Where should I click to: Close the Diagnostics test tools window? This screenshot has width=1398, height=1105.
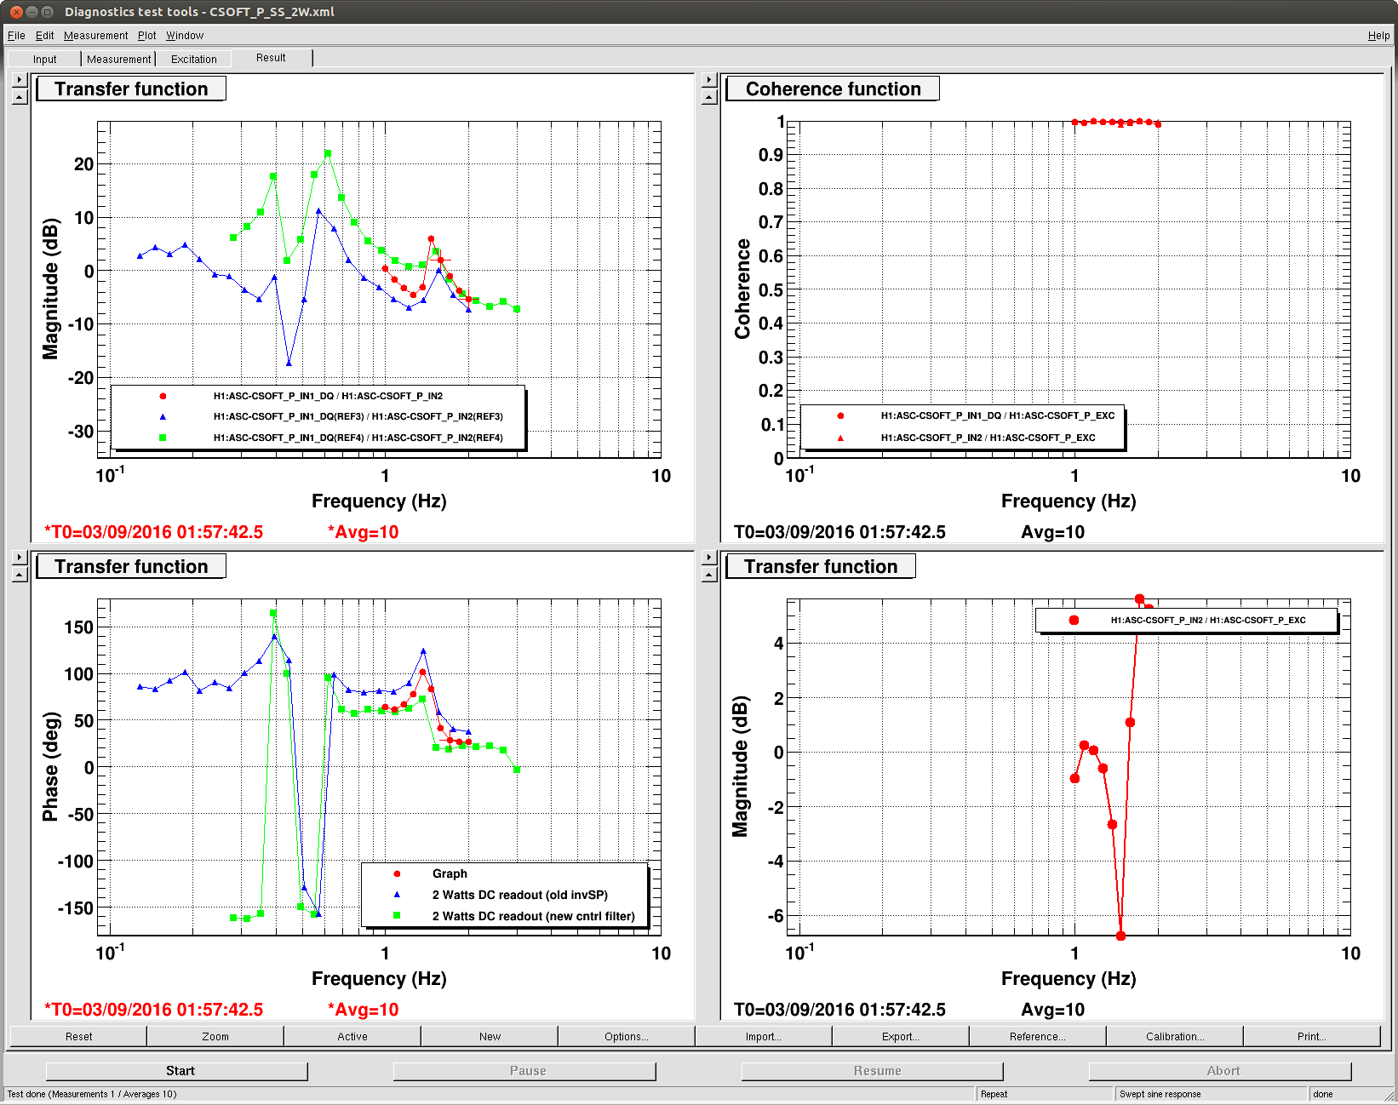(16, 12)
